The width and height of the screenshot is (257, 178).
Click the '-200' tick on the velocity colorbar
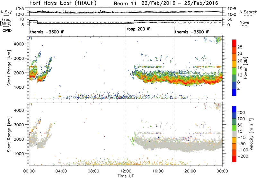point(243,156)
